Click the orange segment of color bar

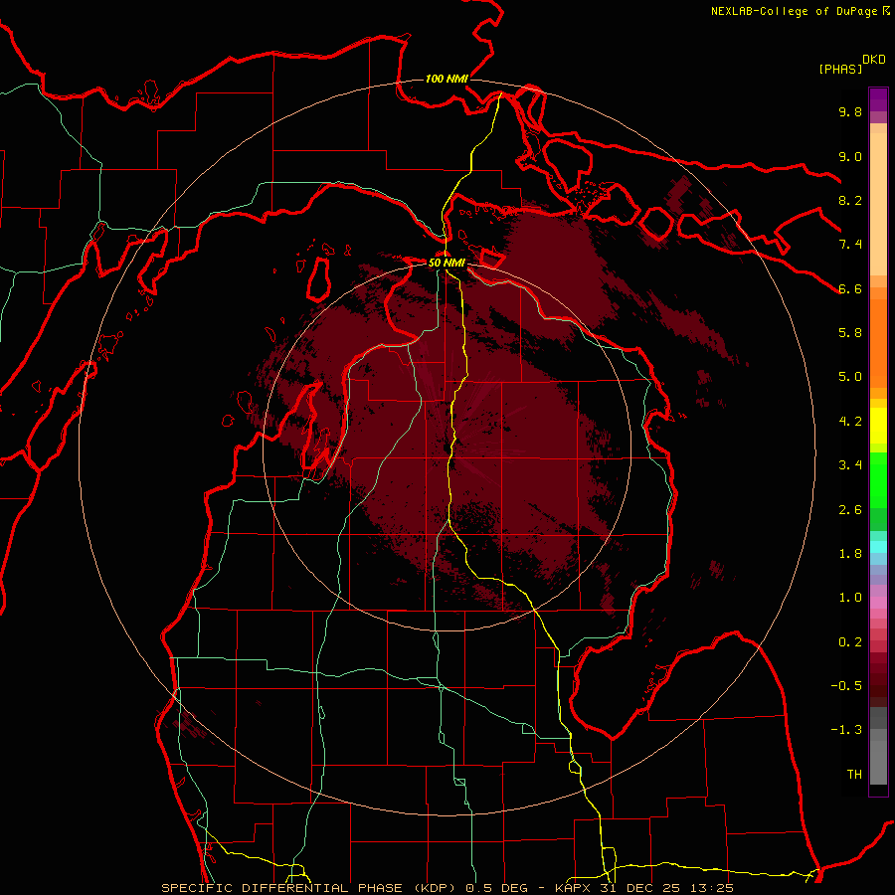click(878, 343)
